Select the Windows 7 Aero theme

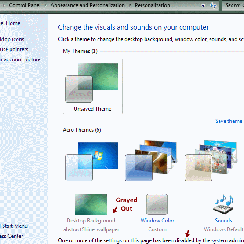coord(91,162)
